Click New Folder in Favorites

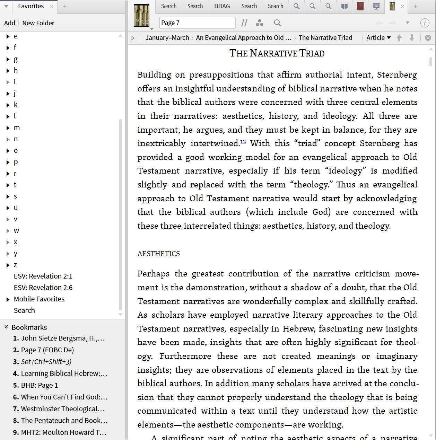click(x=38, y=23)
